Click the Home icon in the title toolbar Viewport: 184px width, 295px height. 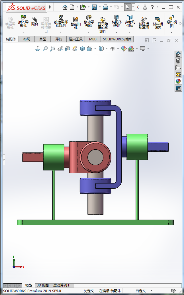coord(65,7)
